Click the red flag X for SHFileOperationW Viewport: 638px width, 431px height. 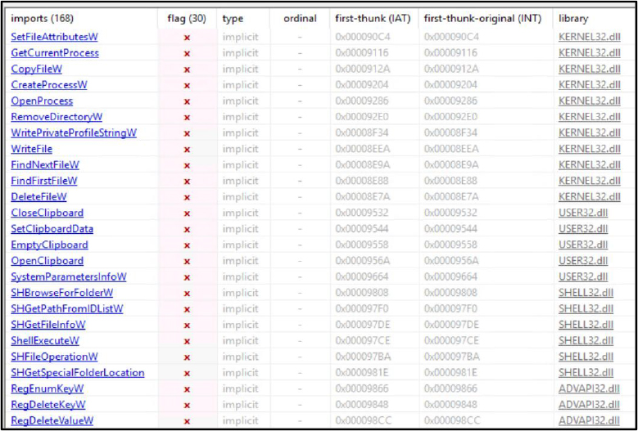point(187,357)
